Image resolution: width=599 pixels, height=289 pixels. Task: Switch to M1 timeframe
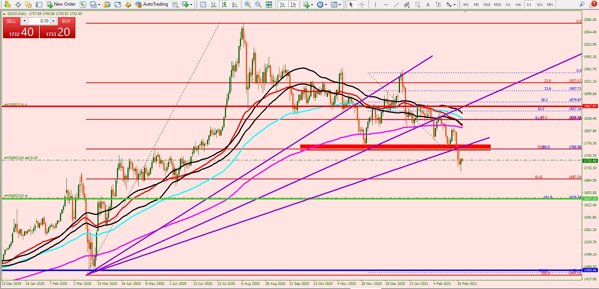(x=466, y=4)
